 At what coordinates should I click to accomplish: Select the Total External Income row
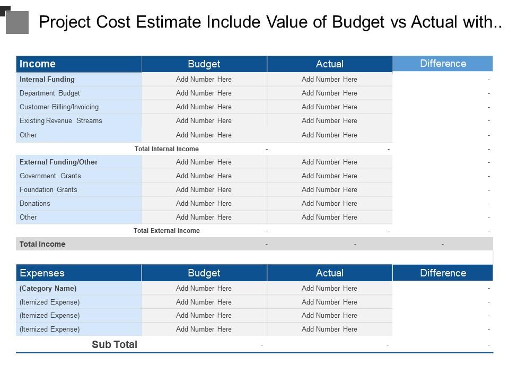click(167, 231)
